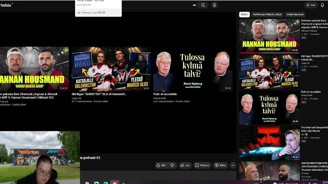This screenshot has width=328, height=184.
Task: Open the on-screen keyboard in search bar
Action: click(x=194, y=5)
